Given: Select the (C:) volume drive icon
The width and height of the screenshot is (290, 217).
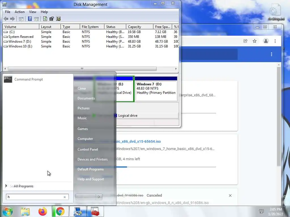Looking at the screenshot, I should (6, 32).
